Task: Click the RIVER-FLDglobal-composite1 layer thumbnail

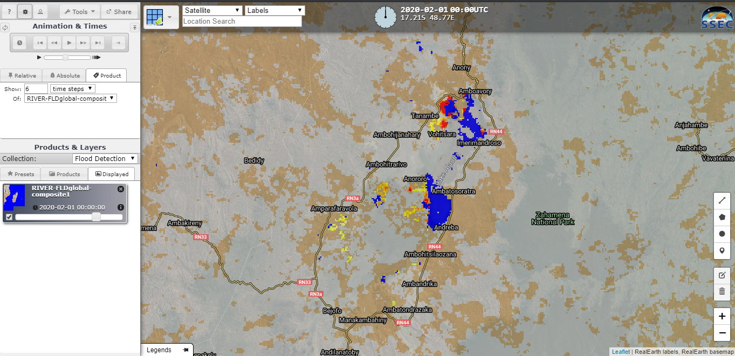Action: coord(14,198)
